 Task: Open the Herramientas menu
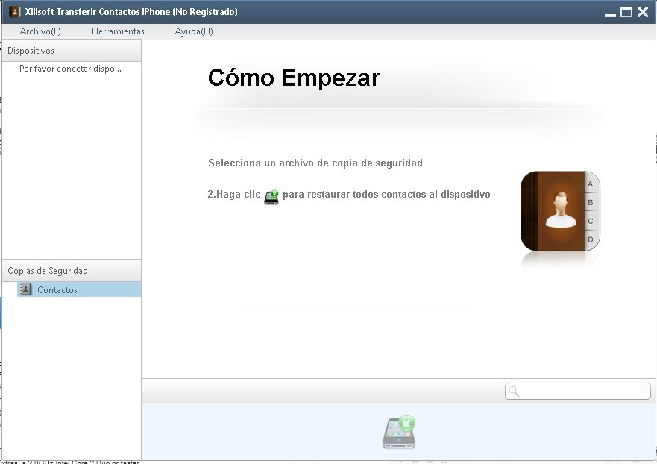[x=118, y=31]
